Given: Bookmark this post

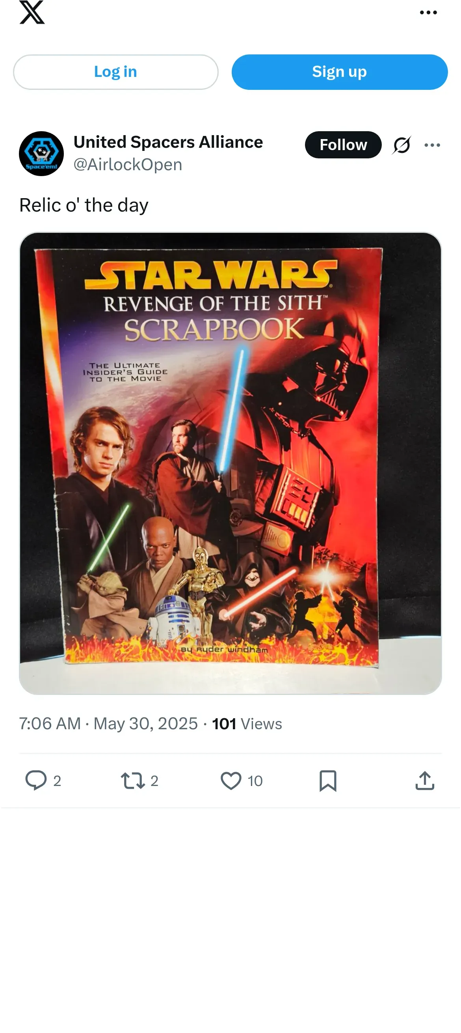Looking at the screenshot, I should (x=328, y=781).
